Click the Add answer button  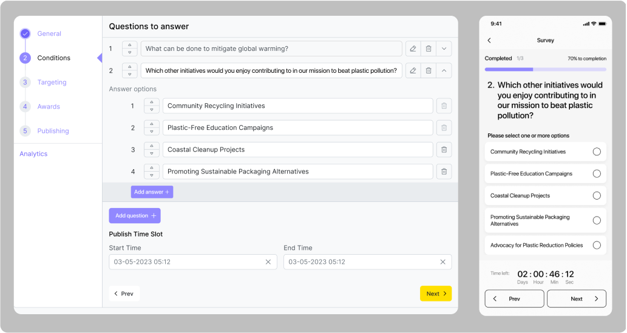point(152,192)
